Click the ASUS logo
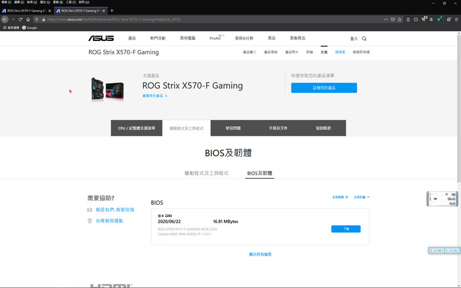This screenshot has width=461, height=288. [x=101, y=38]
